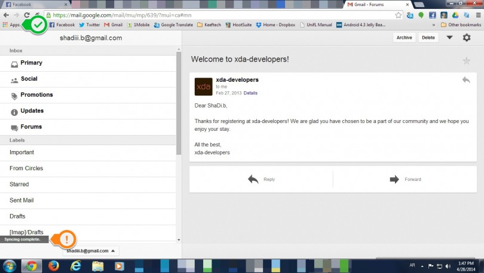Open the Updates inbox category

(32, 111)
